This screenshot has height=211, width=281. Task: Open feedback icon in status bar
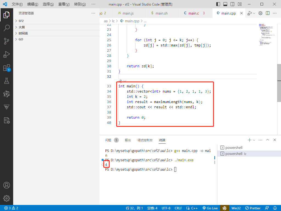click(267, 208)
